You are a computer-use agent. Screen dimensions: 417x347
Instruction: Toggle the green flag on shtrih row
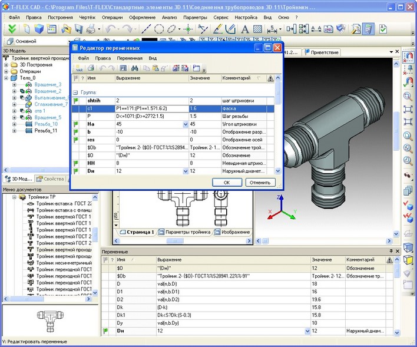(x=76, y=101)
